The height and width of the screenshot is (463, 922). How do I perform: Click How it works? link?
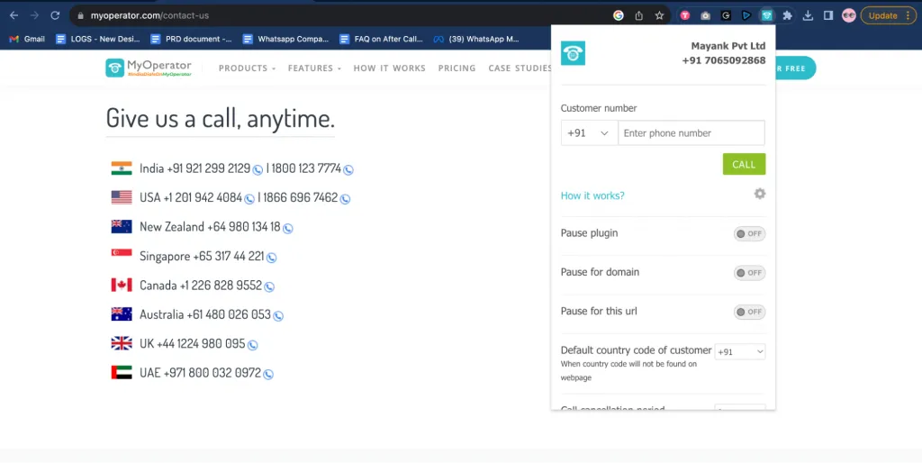592,195
